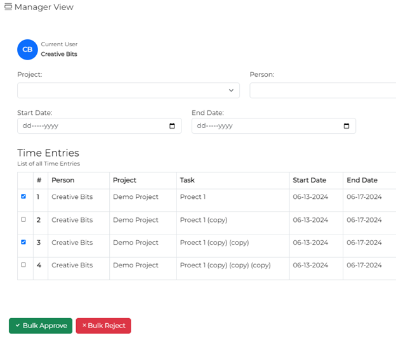The width and height of the screenshot is (396, 346).
Task: Click the checkmark on Bulk Approve
Action: point(18,325)
